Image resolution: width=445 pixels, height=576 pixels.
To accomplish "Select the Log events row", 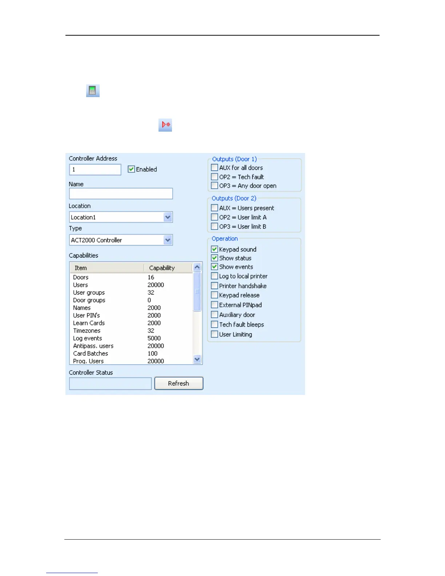I will (x=131, y=338).
